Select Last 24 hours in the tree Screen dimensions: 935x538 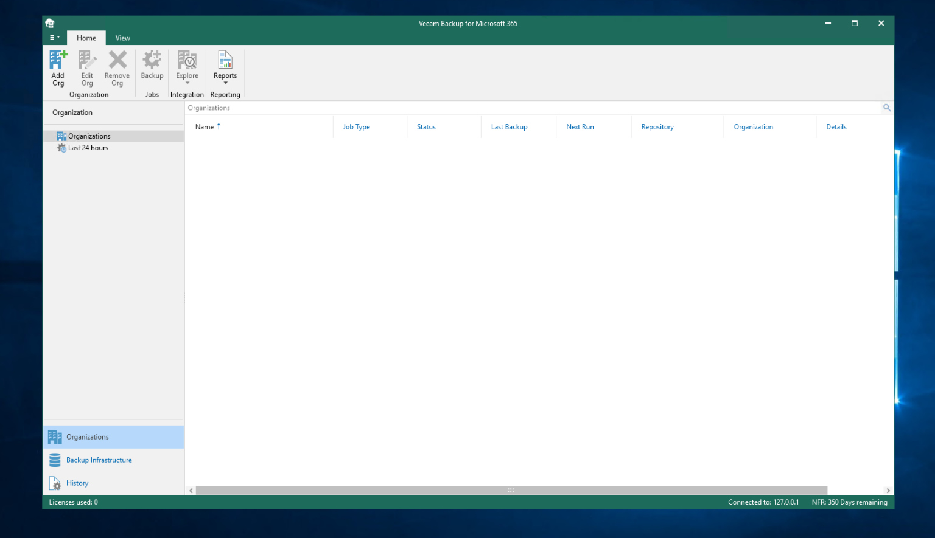88,148
